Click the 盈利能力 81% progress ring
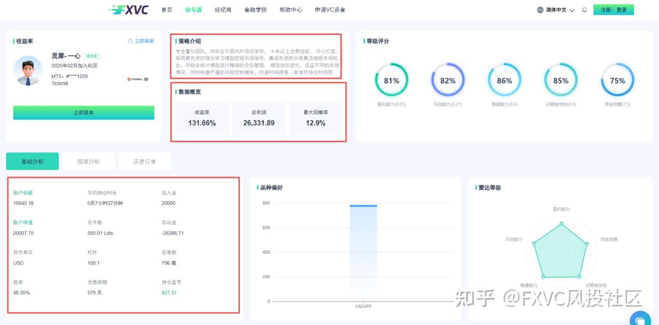Image resolution: width=659 pixels, height=325 pixels. point(392,81)
